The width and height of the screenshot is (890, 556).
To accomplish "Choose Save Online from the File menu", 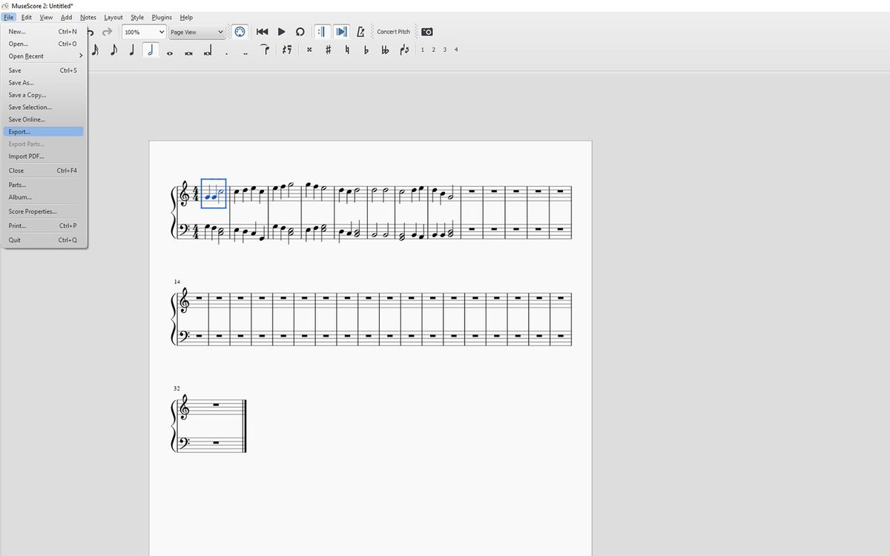I will [x=27, y=119].
